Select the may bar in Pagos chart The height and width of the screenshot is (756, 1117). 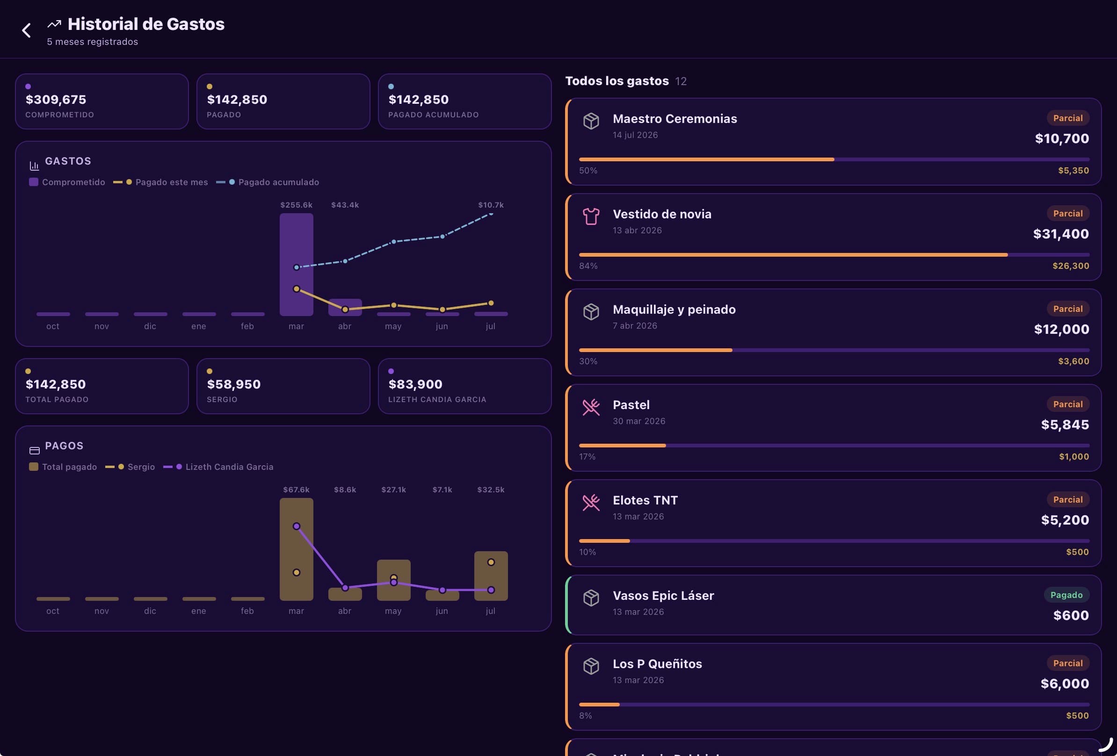coord(394,580)
